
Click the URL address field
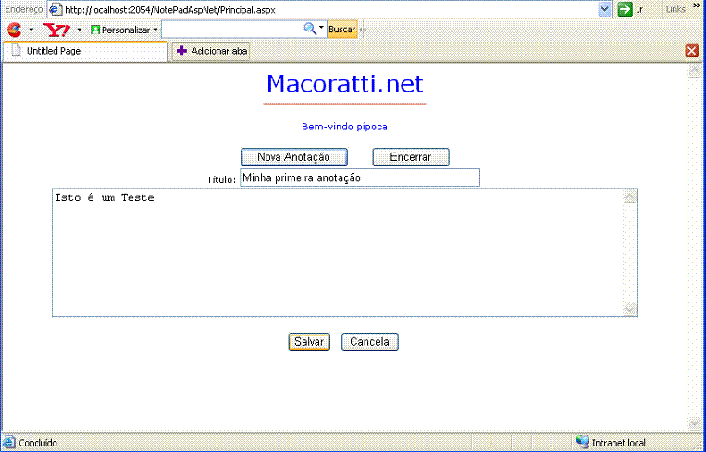330,9
